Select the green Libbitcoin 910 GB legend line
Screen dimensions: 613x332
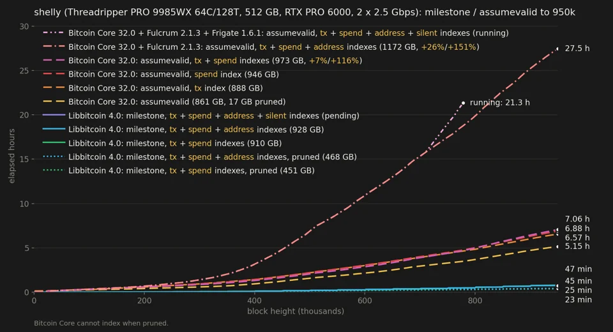tap(54, 143)
